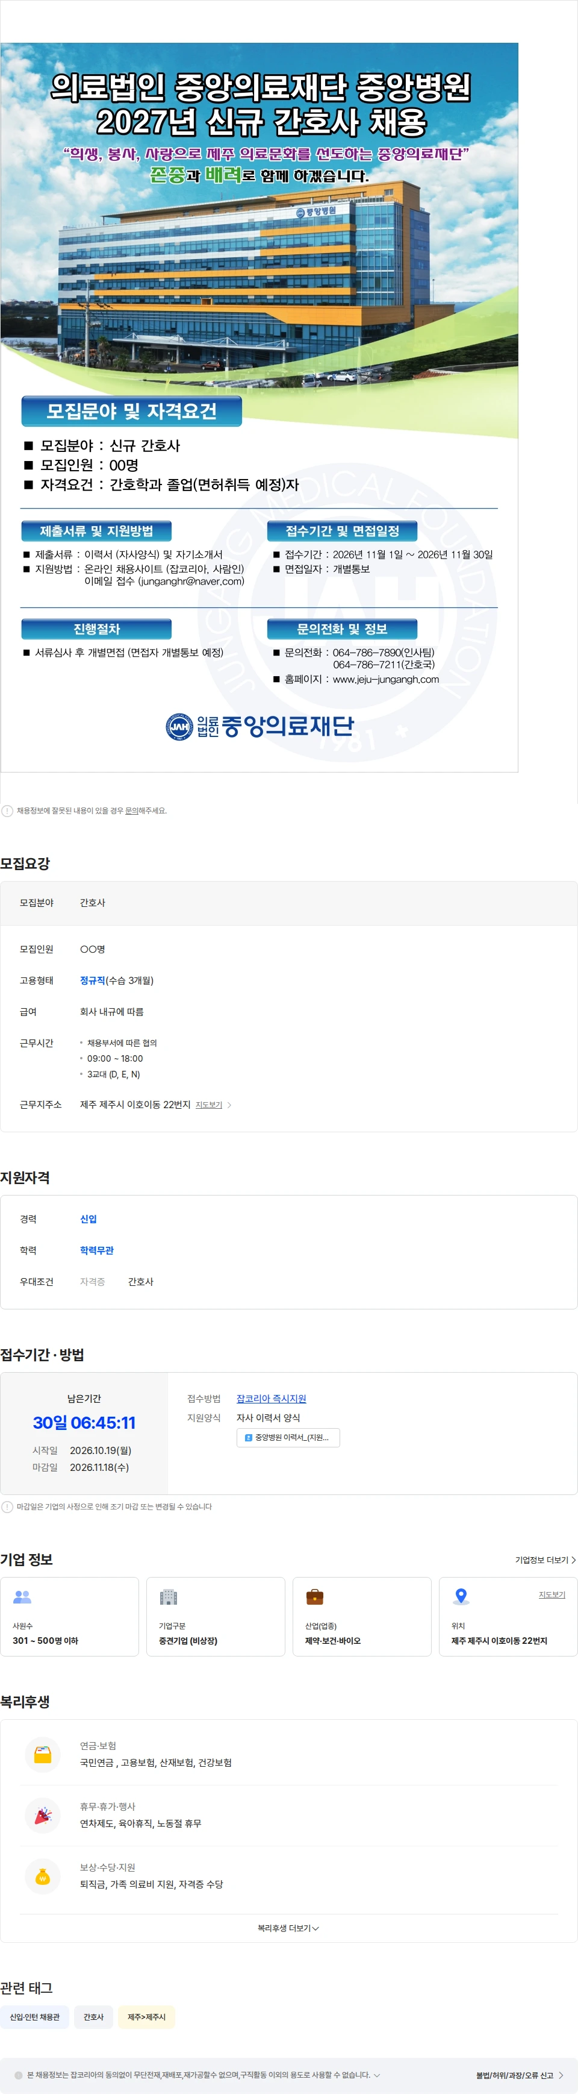Click the employees icon in 사원수 card
578x2094 pixels.
click(23, 1596)
